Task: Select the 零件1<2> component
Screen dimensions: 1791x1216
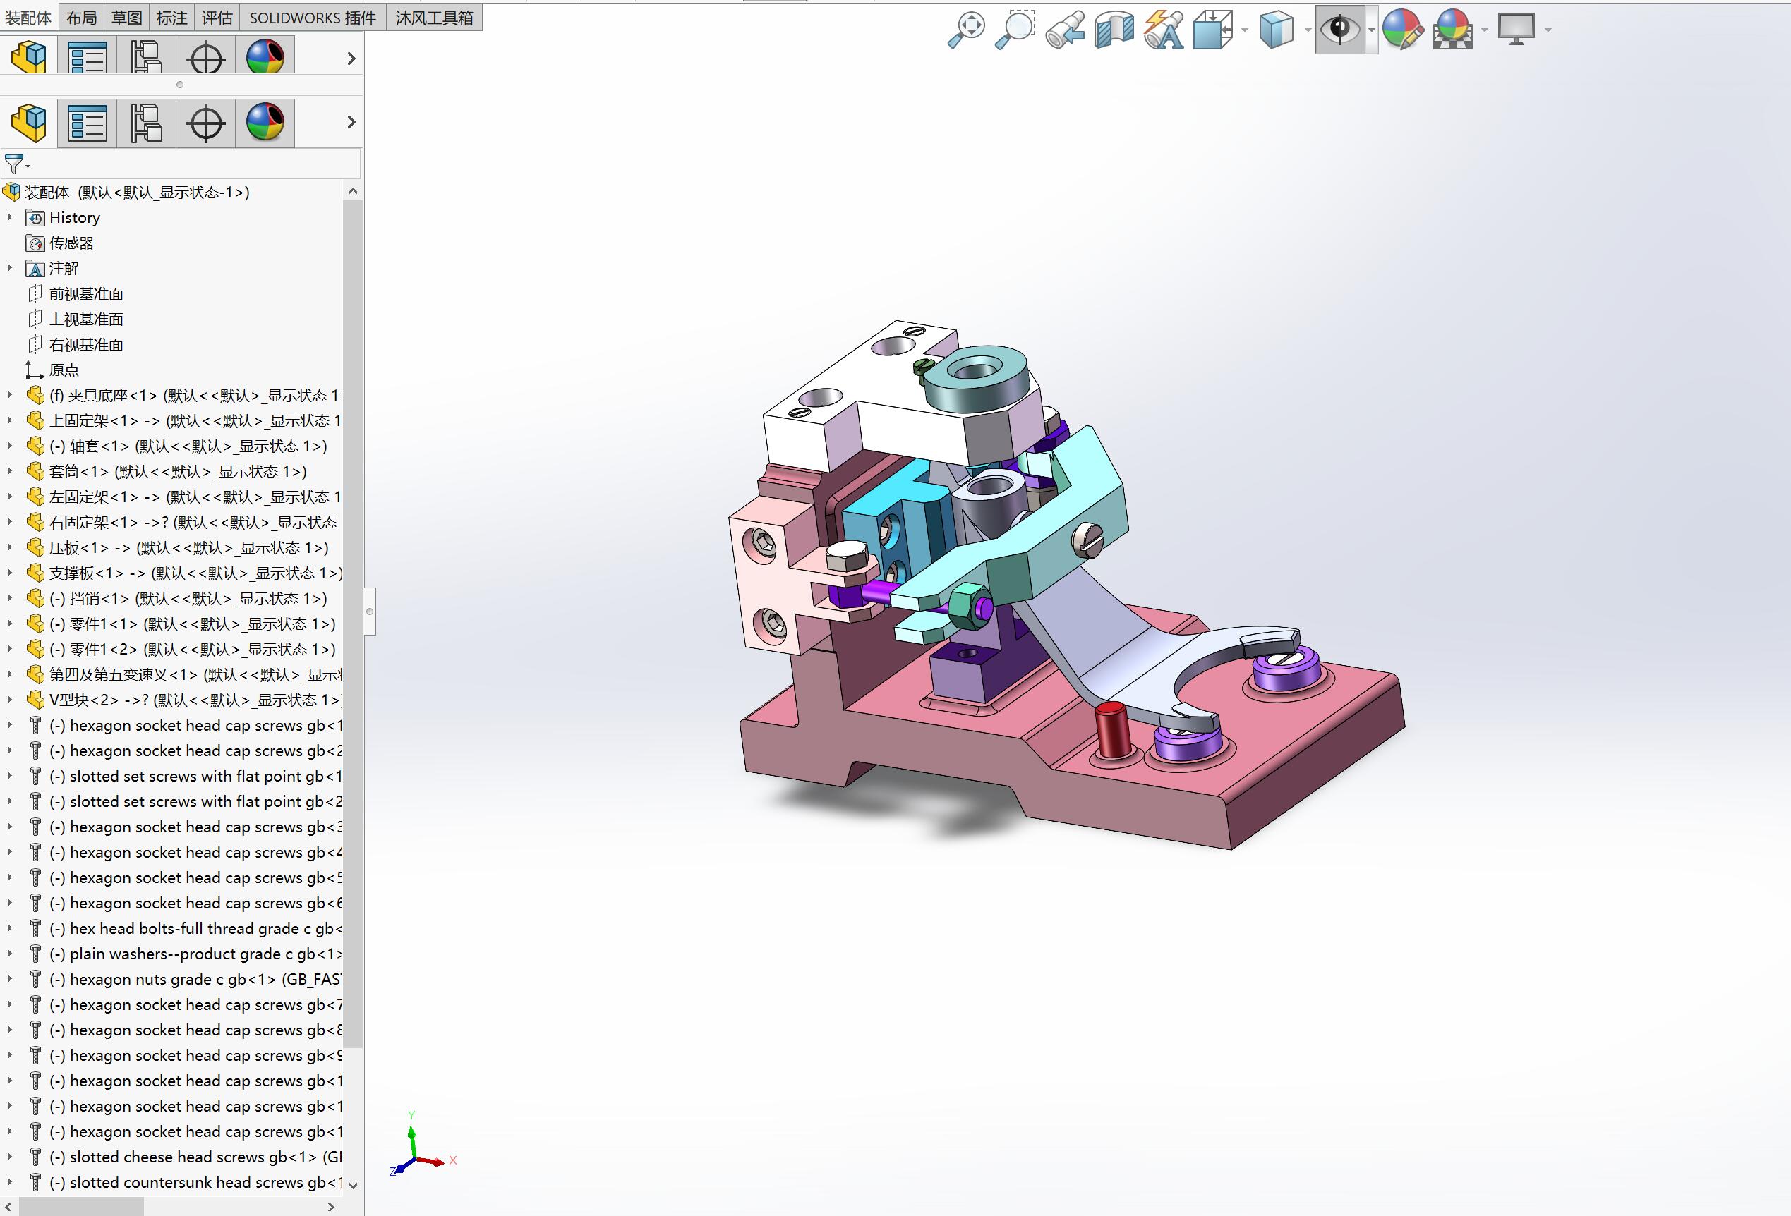Action: point(193,650)
